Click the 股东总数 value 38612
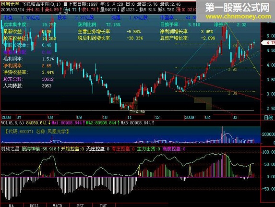This screenshot has width=275, height=207. 48,79
